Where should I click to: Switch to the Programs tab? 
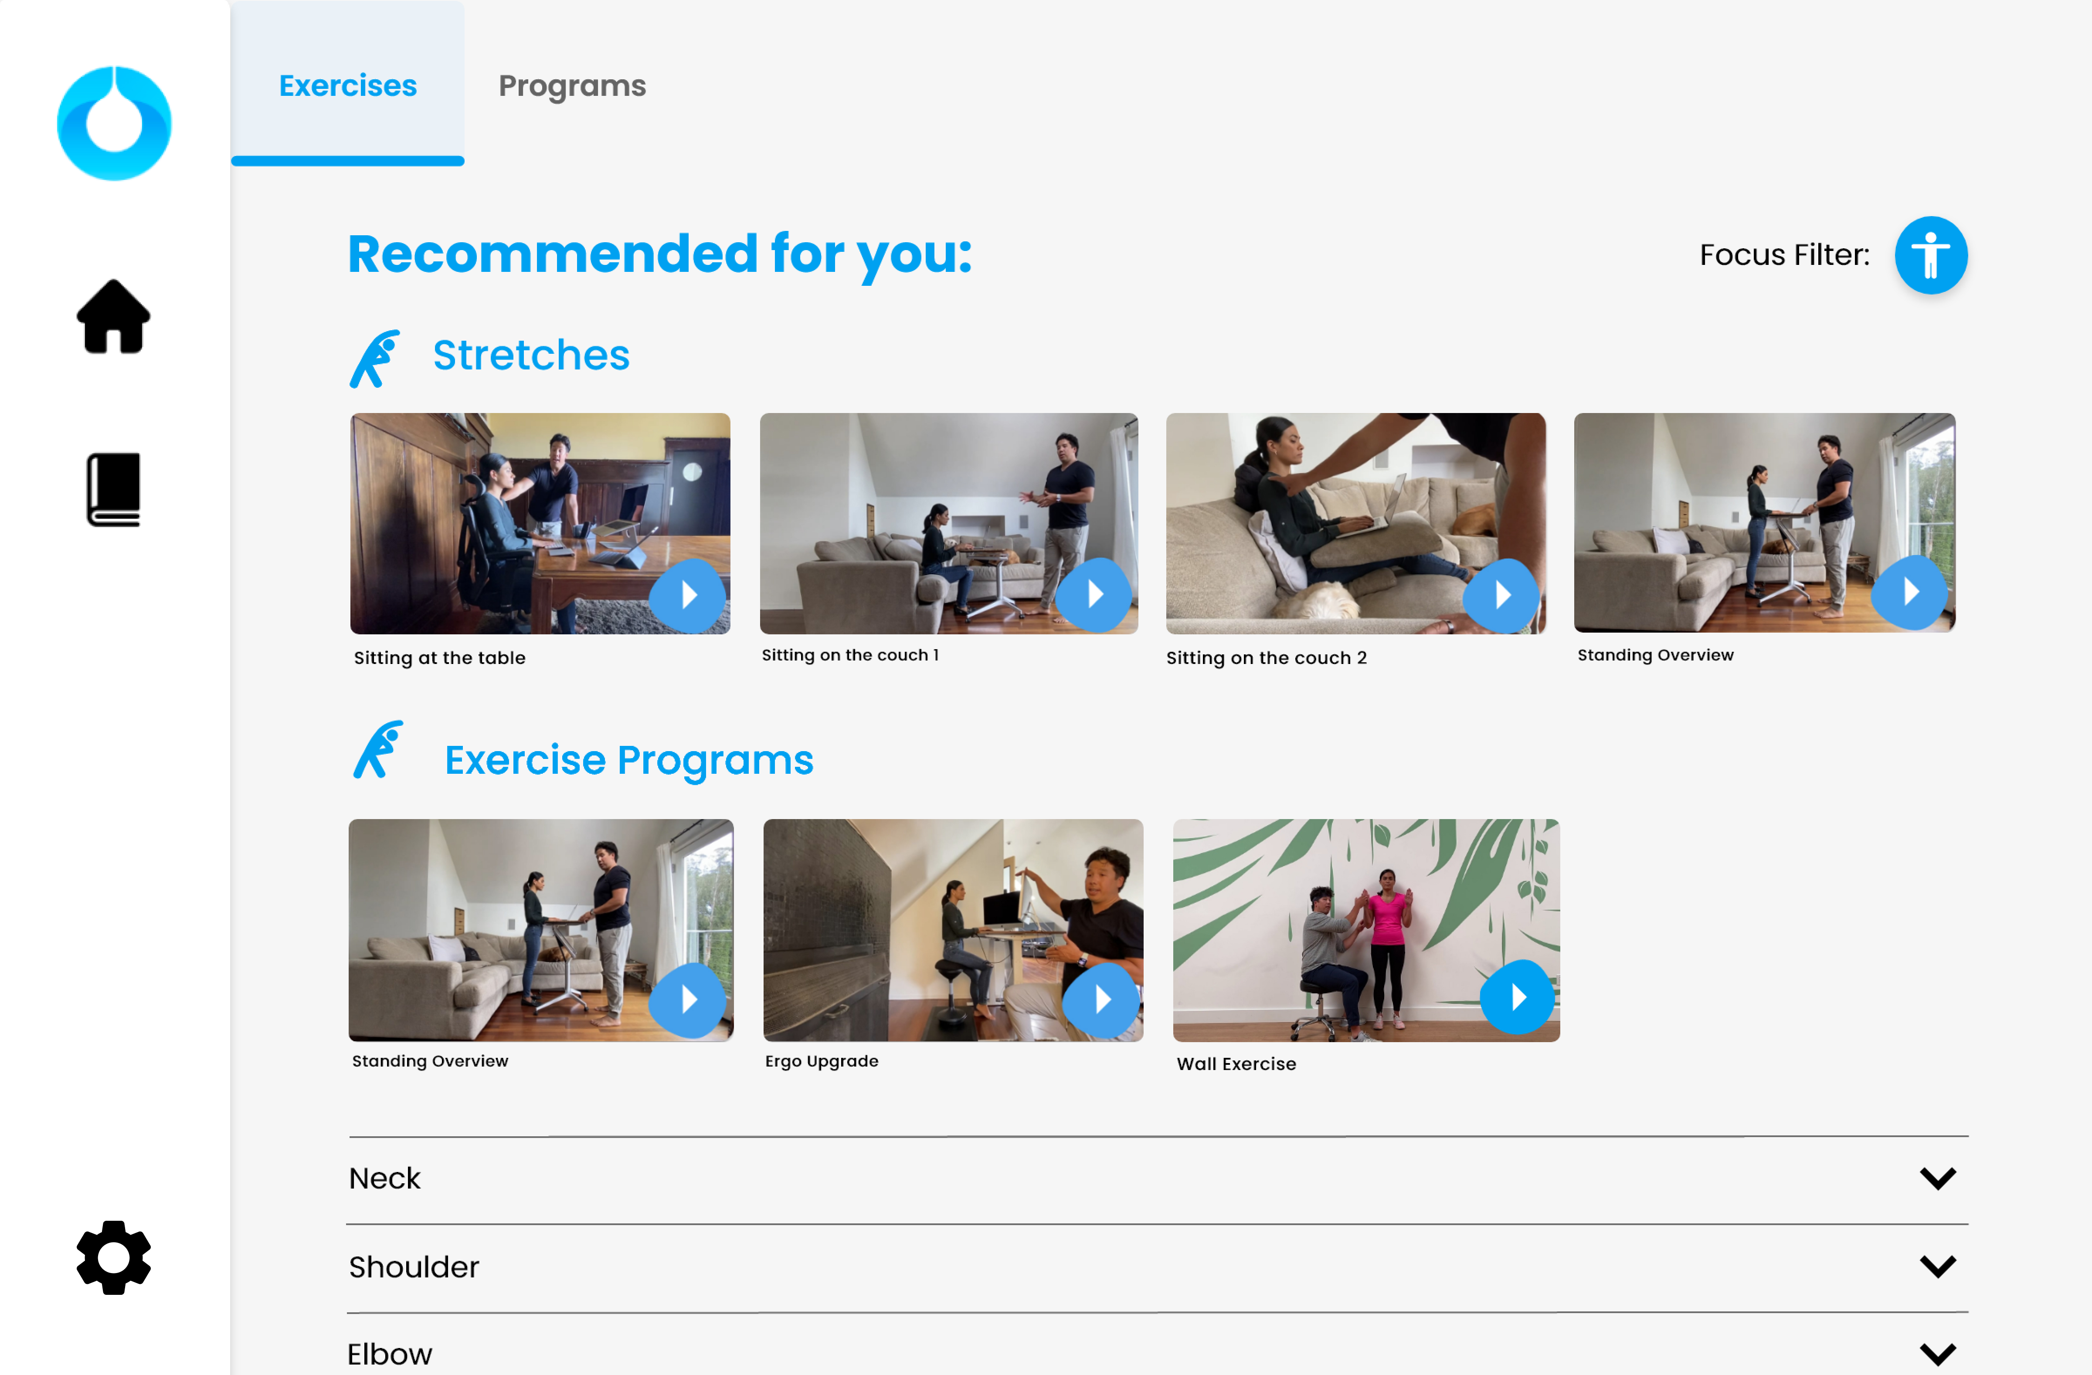coord(572,85)
